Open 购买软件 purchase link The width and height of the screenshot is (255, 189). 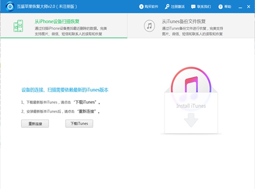point(148,7)
